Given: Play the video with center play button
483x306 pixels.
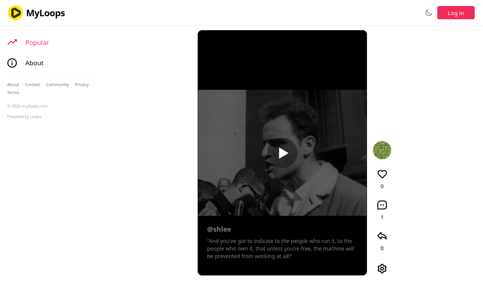Looking at the screenshot, I should tap(282, 153).
